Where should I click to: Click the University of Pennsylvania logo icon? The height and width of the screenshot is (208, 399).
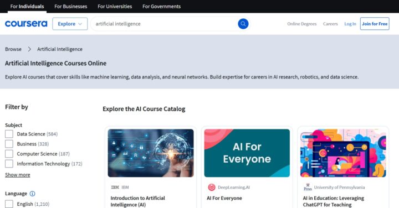tap(308, 188)
